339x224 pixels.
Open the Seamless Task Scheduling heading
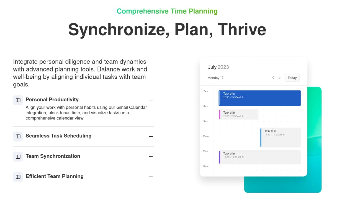58,136
